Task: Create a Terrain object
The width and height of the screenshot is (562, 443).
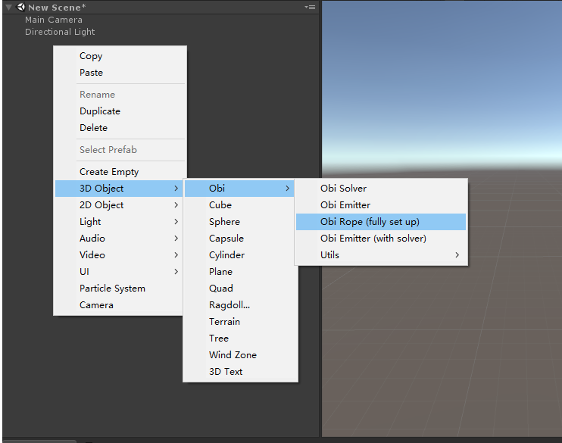Action: point(239,322)
